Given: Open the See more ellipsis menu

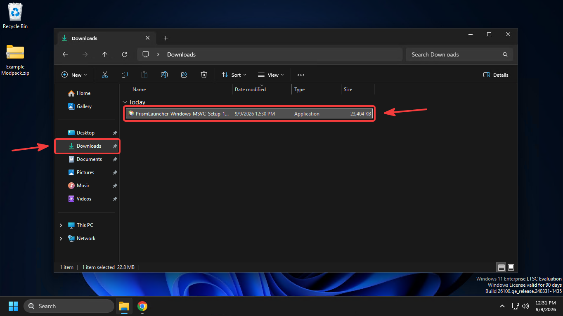Looking at the screenshot, I should (301, 75).
